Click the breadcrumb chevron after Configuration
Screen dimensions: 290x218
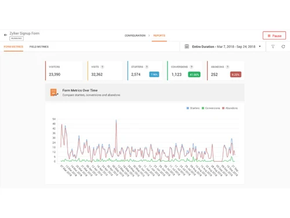point(149,35)
